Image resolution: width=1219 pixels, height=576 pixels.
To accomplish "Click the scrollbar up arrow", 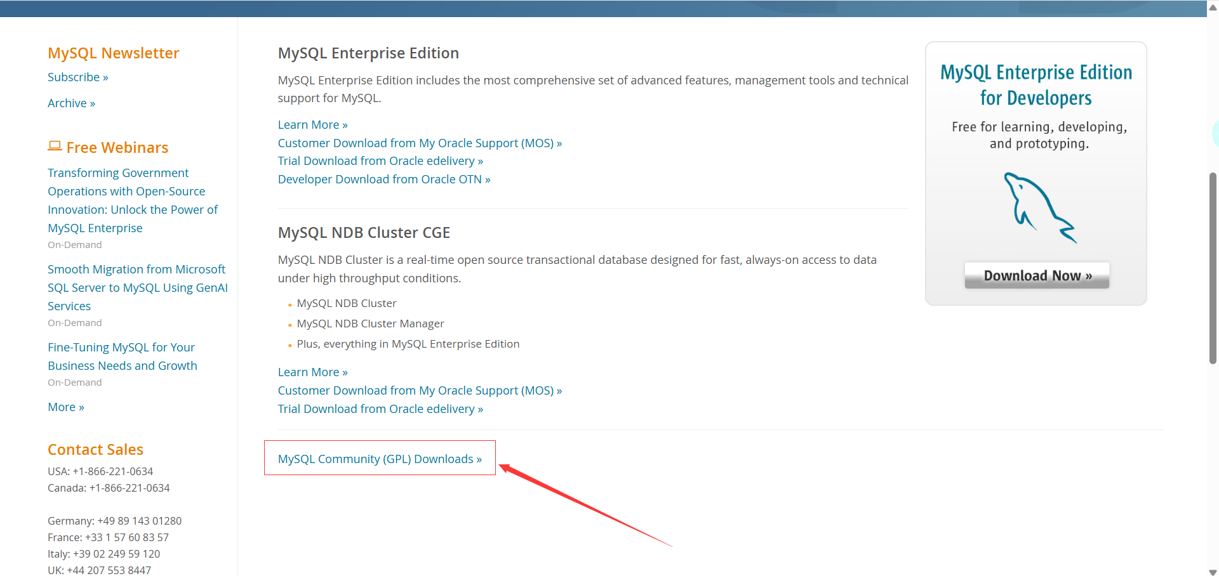I will (x=1213, y=8).
